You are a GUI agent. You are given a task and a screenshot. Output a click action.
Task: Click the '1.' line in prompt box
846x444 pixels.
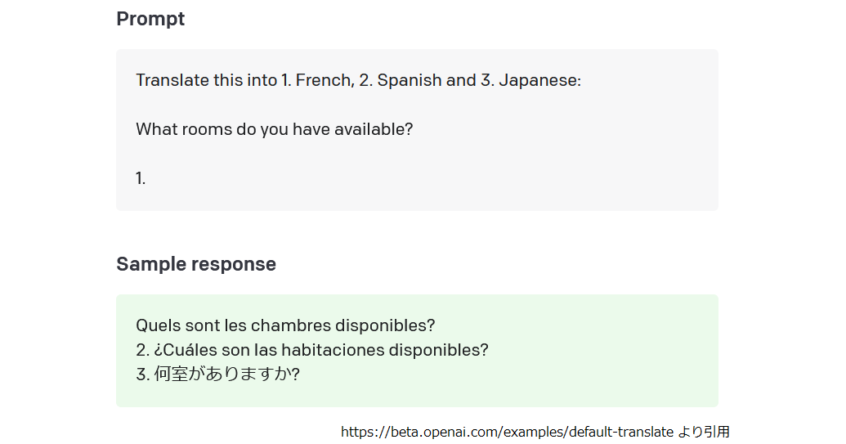141,178
